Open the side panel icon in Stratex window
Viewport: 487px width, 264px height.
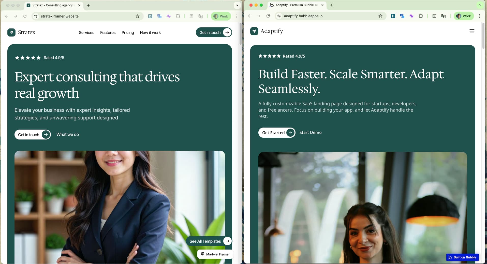pos(191,16)
